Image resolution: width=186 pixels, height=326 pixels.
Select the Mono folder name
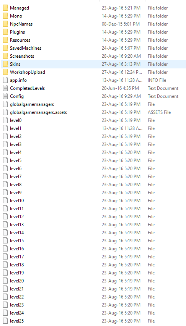pos(16,16)
